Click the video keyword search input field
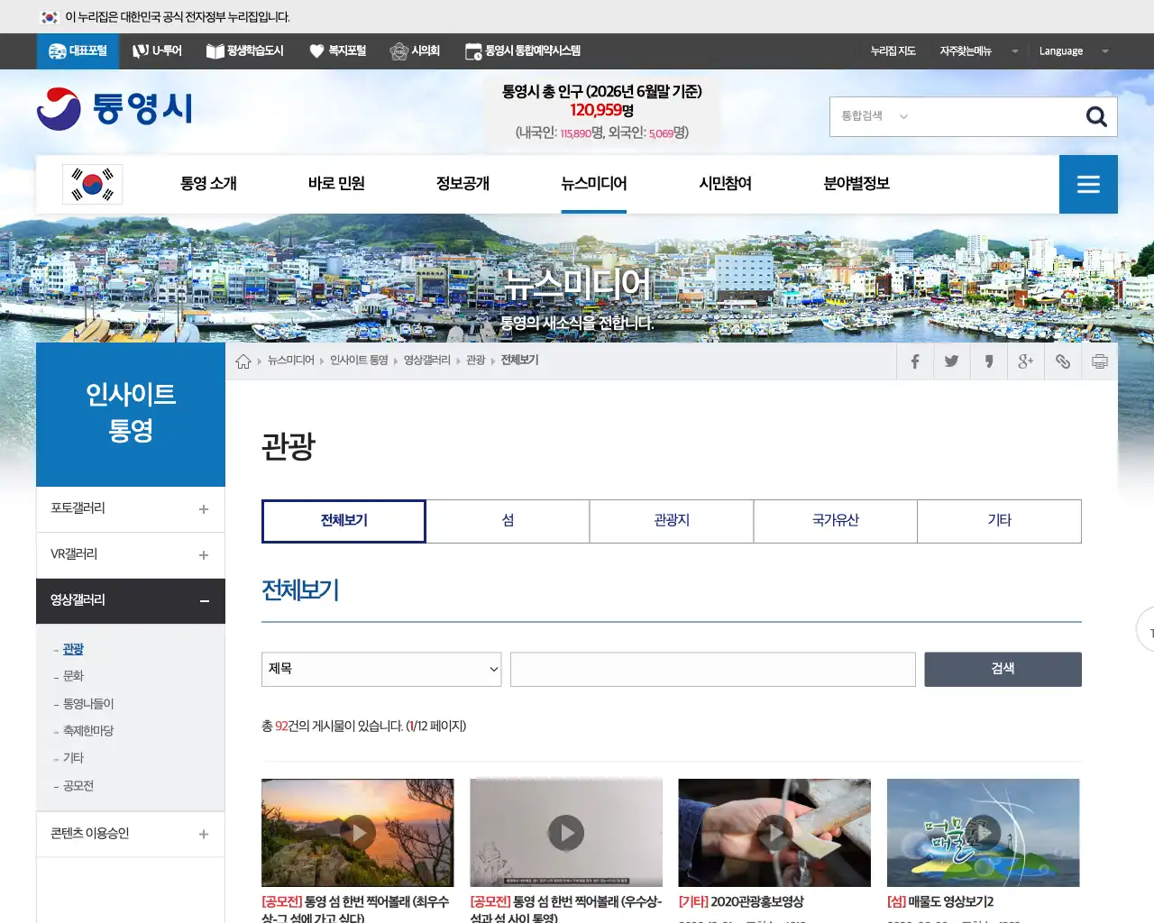The width and height of the screenshot is (1154, 923). coord(713,669)
